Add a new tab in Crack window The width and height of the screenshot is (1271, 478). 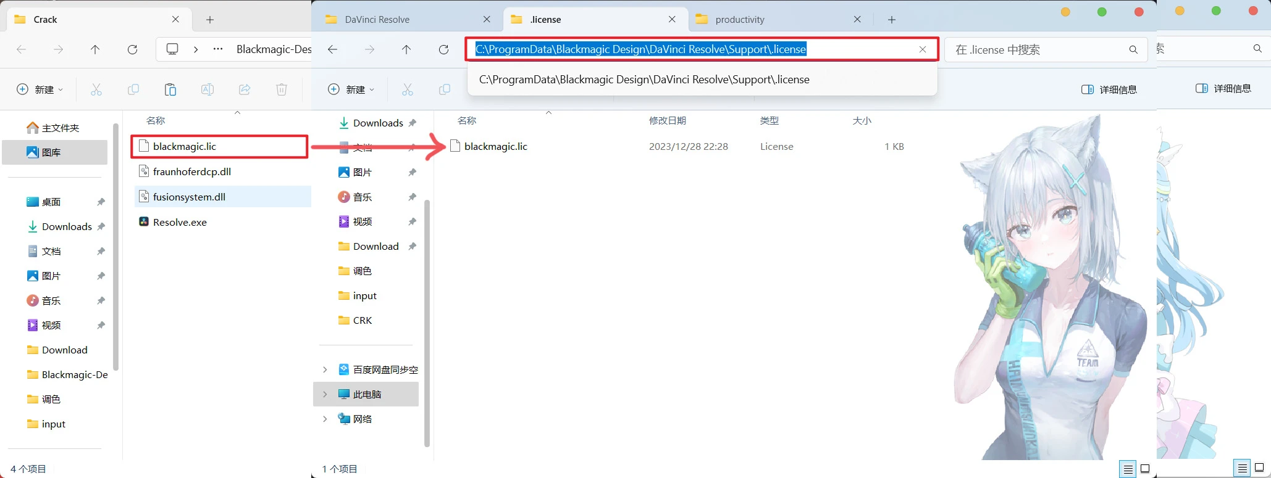click(210, 20)
